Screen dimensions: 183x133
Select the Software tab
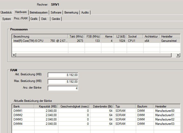pos(56,13)
